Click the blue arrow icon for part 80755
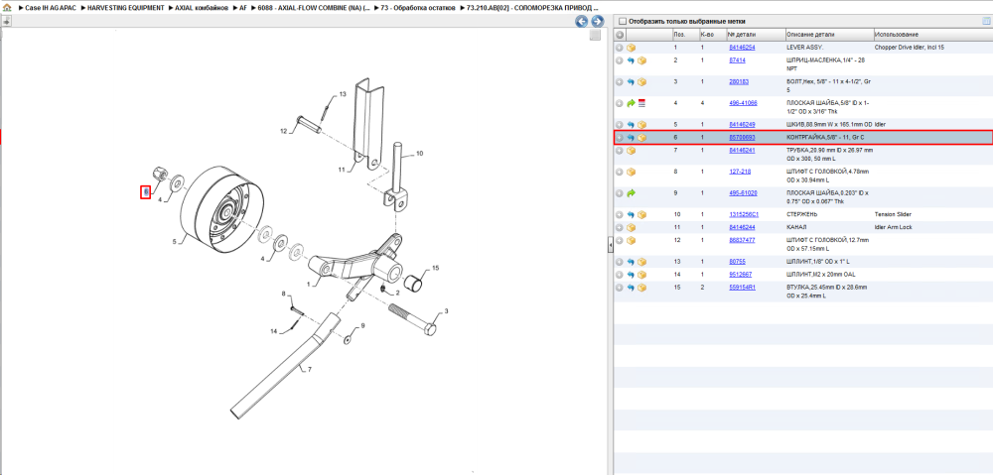993x475 pixels. [x=631, y=261]
